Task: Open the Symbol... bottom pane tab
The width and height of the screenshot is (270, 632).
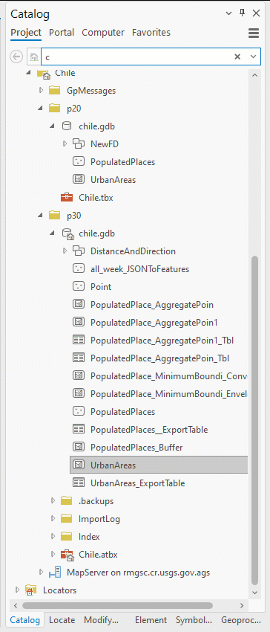Action: pos(194,620)
